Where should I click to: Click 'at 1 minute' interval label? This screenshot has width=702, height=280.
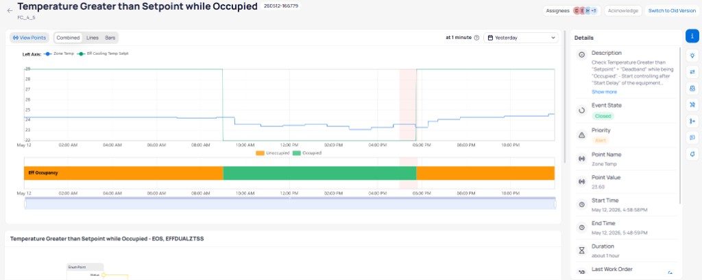pyautogui.click(x=459, y=38)
